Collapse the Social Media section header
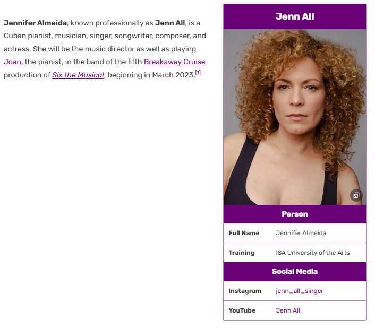The image size is (375, 328). coord(295,271)
